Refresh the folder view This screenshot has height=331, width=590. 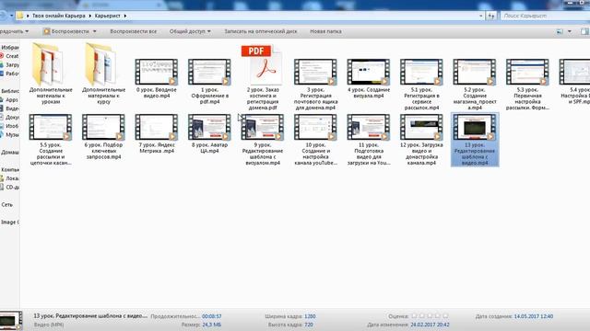[490, 16]
